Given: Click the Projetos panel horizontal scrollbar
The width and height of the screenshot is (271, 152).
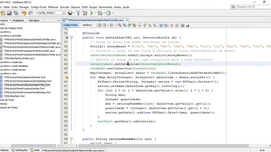Looking at the screenshot, I should (34, 146).
